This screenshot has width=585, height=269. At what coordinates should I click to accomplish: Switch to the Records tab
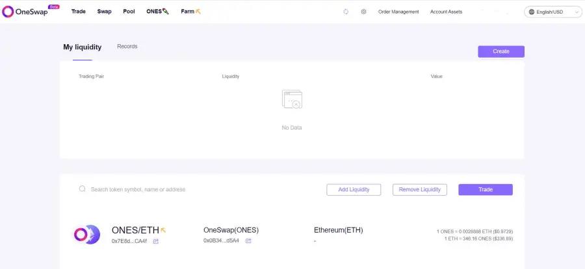127,47
